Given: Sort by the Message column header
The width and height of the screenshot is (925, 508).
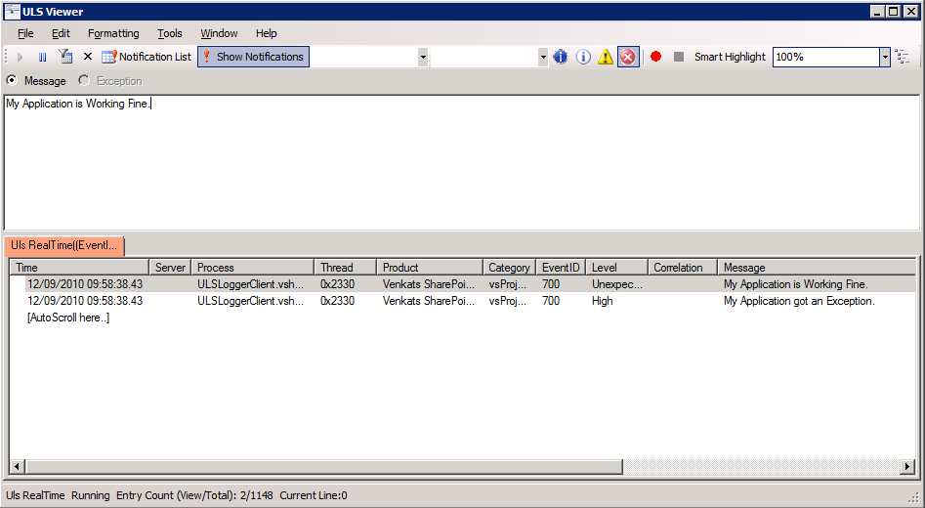Looking at the screenshot, I should click(817, 268).
